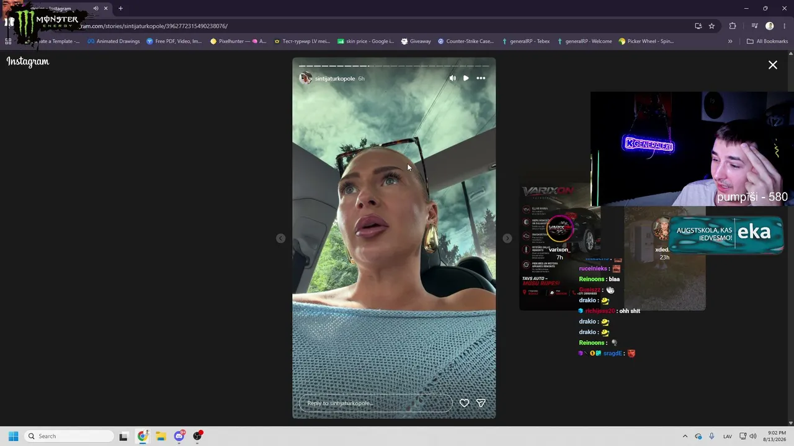This screenshot has height=446, width=794.
Task: Open a new browser tab
Action: tap(120, 9)
